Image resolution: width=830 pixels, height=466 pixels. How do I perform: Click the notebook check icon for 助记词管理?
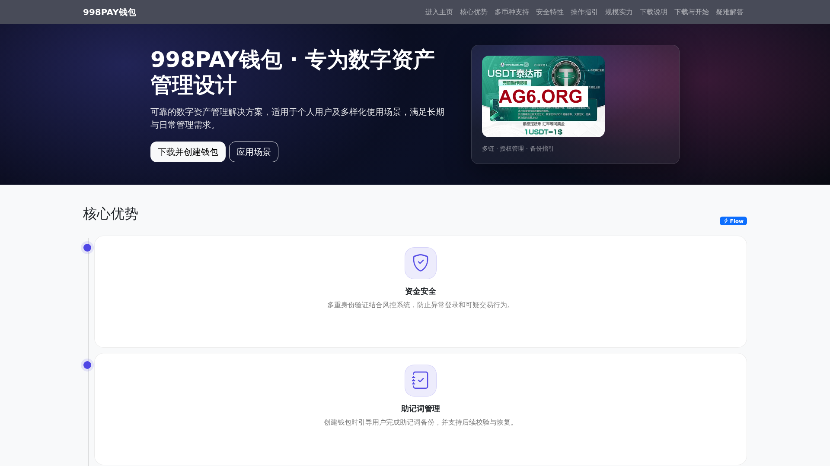(421, 381)
